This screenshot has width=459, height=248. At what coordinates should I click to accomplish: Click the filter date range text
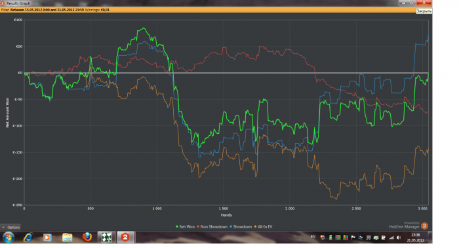click(47, 10)
